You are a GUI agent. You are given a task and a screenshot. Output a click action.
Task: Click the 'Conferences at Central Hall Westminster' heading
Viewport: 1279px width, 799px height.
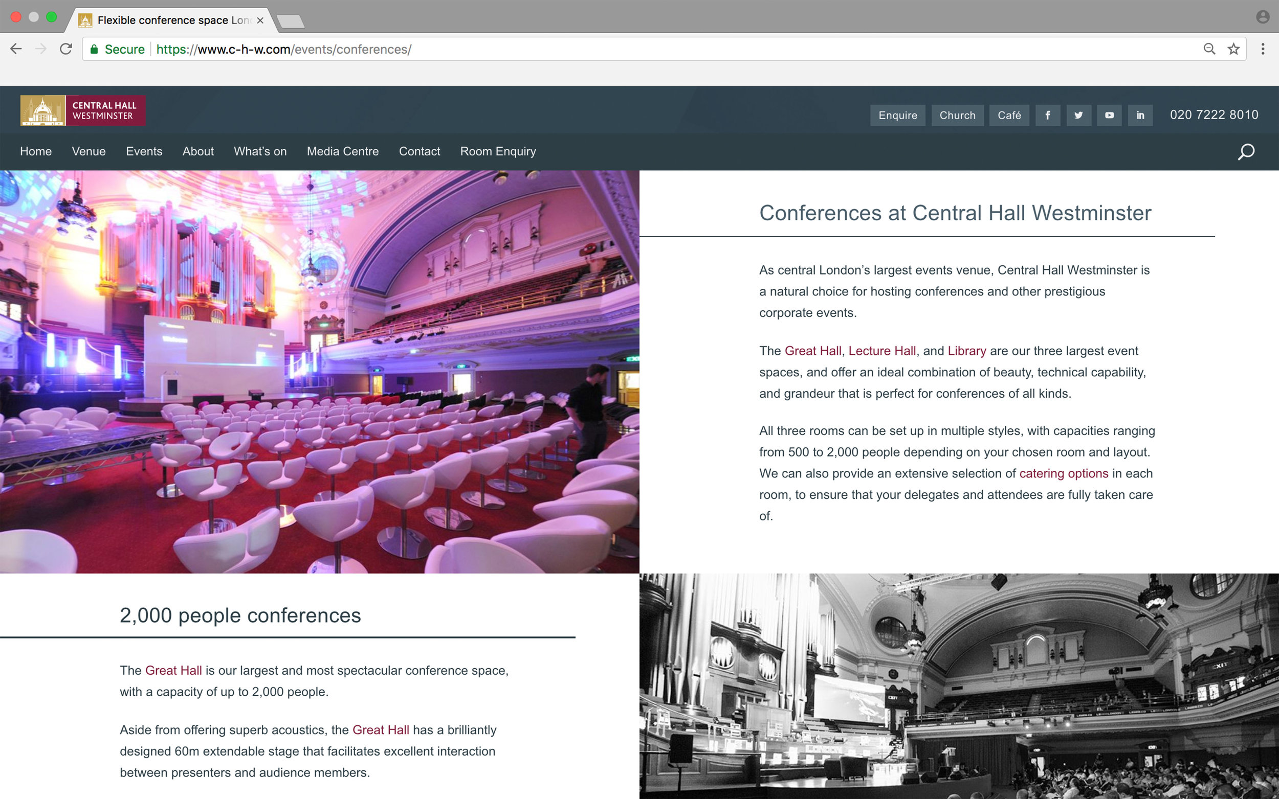(x=955, y=213)
